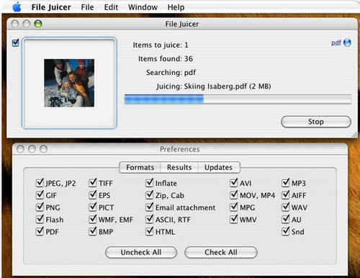
Task: Uncheck the TIFF format
Action: pyautogui.click(x=93, y=183)
